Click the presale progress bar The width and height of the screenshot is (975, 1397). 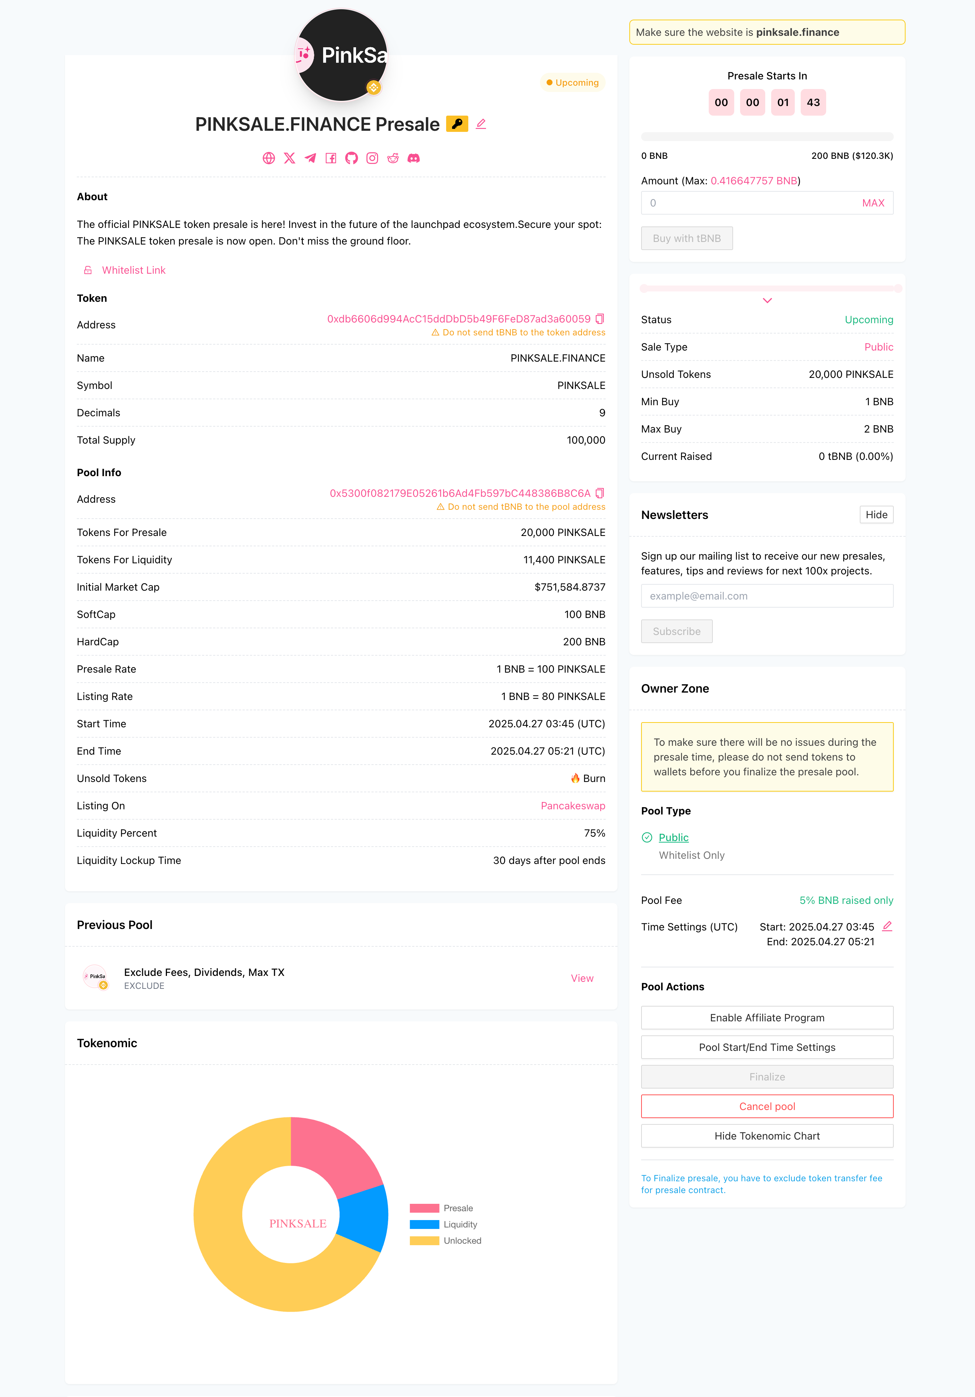coord(767,137)
